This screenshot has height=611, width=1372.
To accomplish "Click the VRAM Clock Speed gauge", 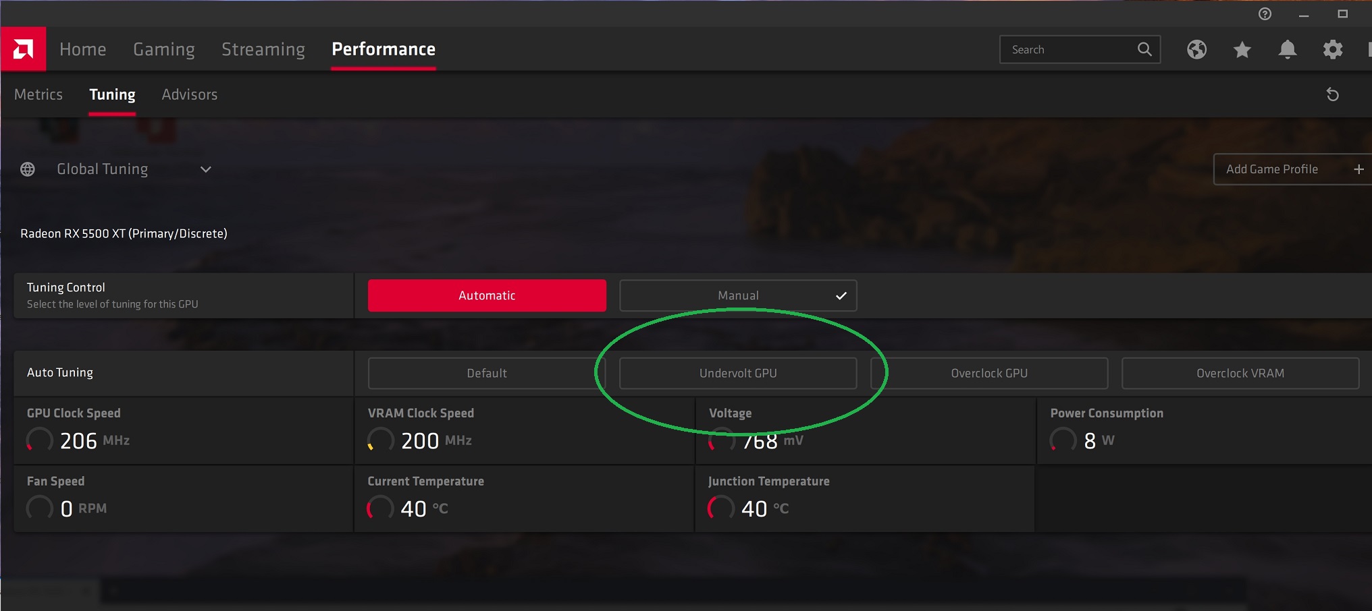I will point(381,440).
